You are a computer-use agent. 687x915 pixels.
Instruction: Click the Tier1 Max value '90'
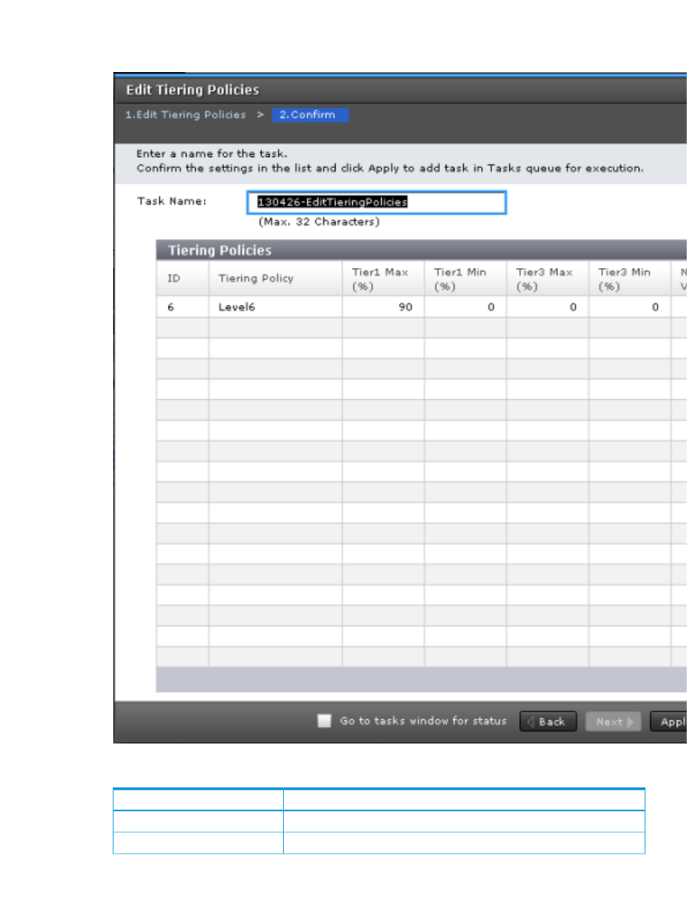(x=383, y=307)
